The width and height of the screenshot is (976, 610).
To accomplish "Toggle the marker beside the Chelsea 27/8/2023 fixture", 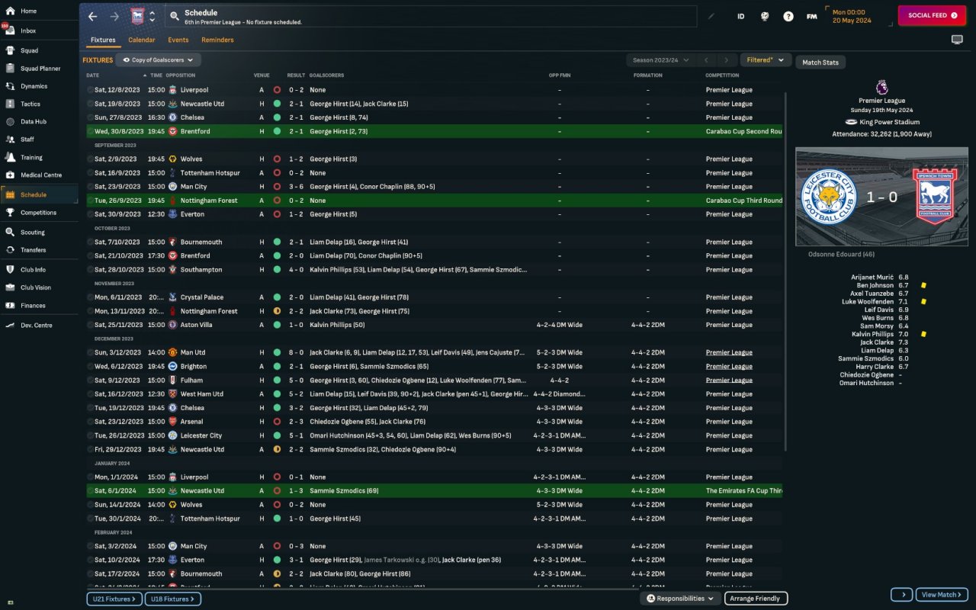I will pyautogui.click(x=90, y=117).
